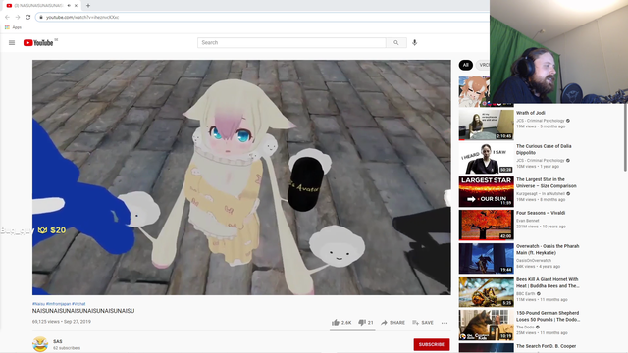Screen dimensions: 628x353
Task: Save the video to a playlist
Action: click(423, 323)
